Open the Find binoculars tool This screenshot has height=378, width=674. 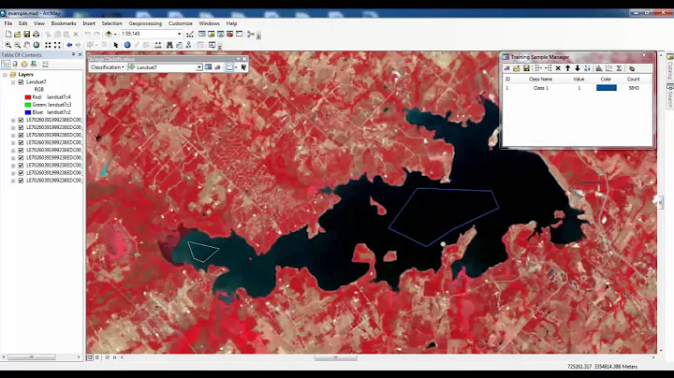pyautogui.click(x=169, y=45)
